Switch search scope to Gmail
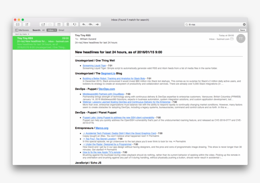This screenshot has height=183, width=260. pos(61,30)
